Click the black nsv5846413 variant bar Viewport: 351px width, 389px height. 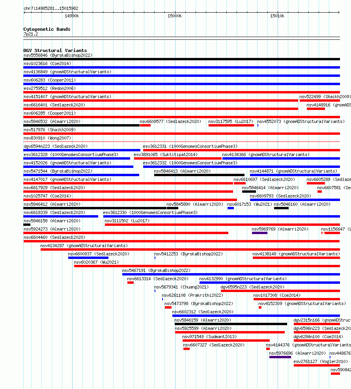(199, 175)
